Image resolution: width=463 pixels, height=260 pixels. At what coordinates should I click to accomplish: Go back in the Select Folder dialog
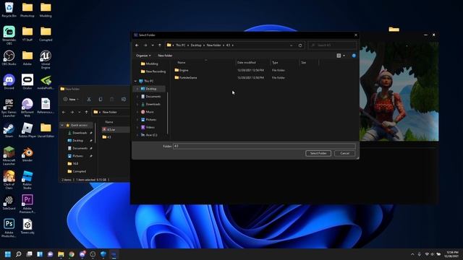(137, 45)
